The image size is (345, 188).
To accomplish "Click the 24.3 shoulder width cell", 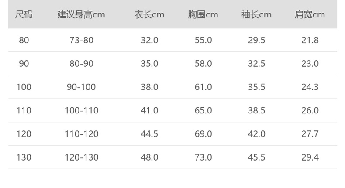I will pyautogui.click(x=310, y=87).
